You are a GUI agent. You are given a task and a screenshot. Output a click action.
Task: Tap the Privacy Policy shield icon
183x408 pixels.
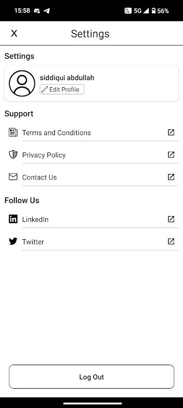(x=13, y=155)
